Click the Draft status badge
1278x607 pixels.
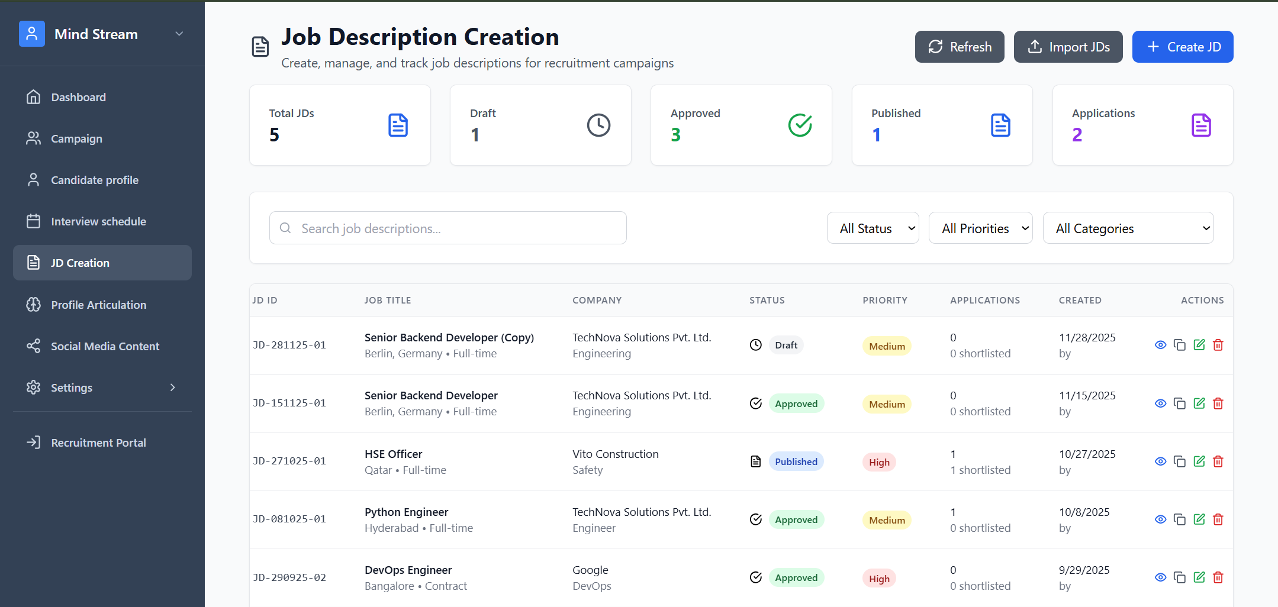pos(786,345)
